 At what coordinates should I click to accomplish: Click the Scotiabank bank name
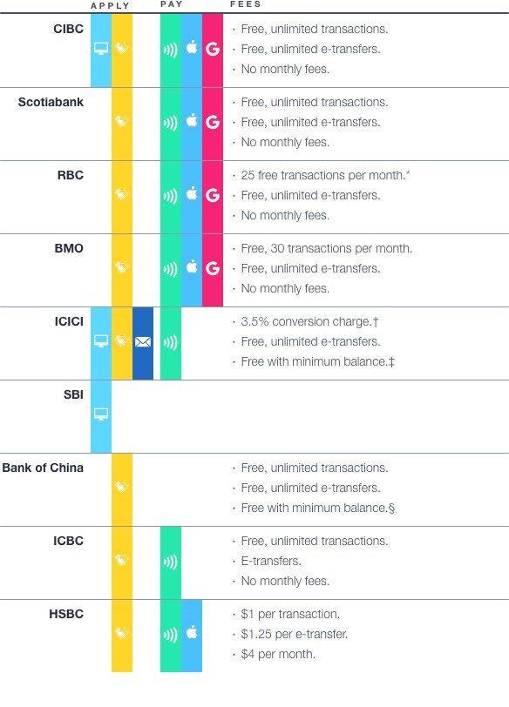pyautogui.click(x=51, y=103)
